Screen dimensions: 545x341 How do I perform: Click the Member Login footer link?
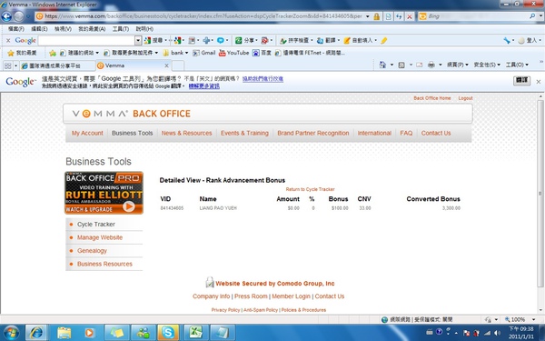click(x=291, y=296)
